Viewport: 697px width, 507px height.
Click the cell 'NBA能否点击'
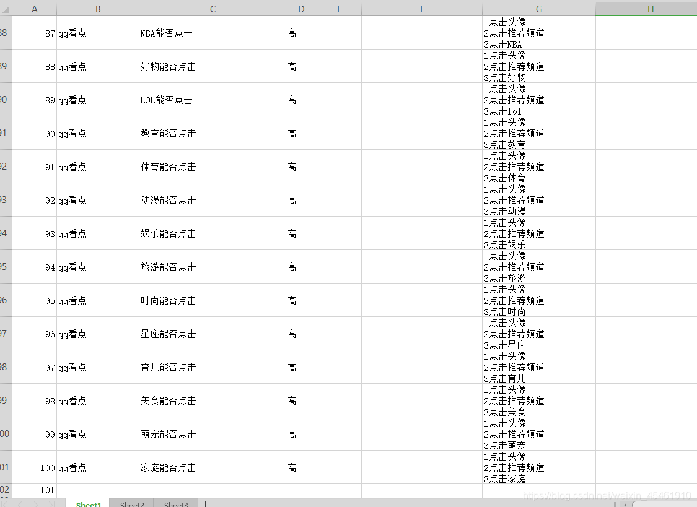(213, 33)
